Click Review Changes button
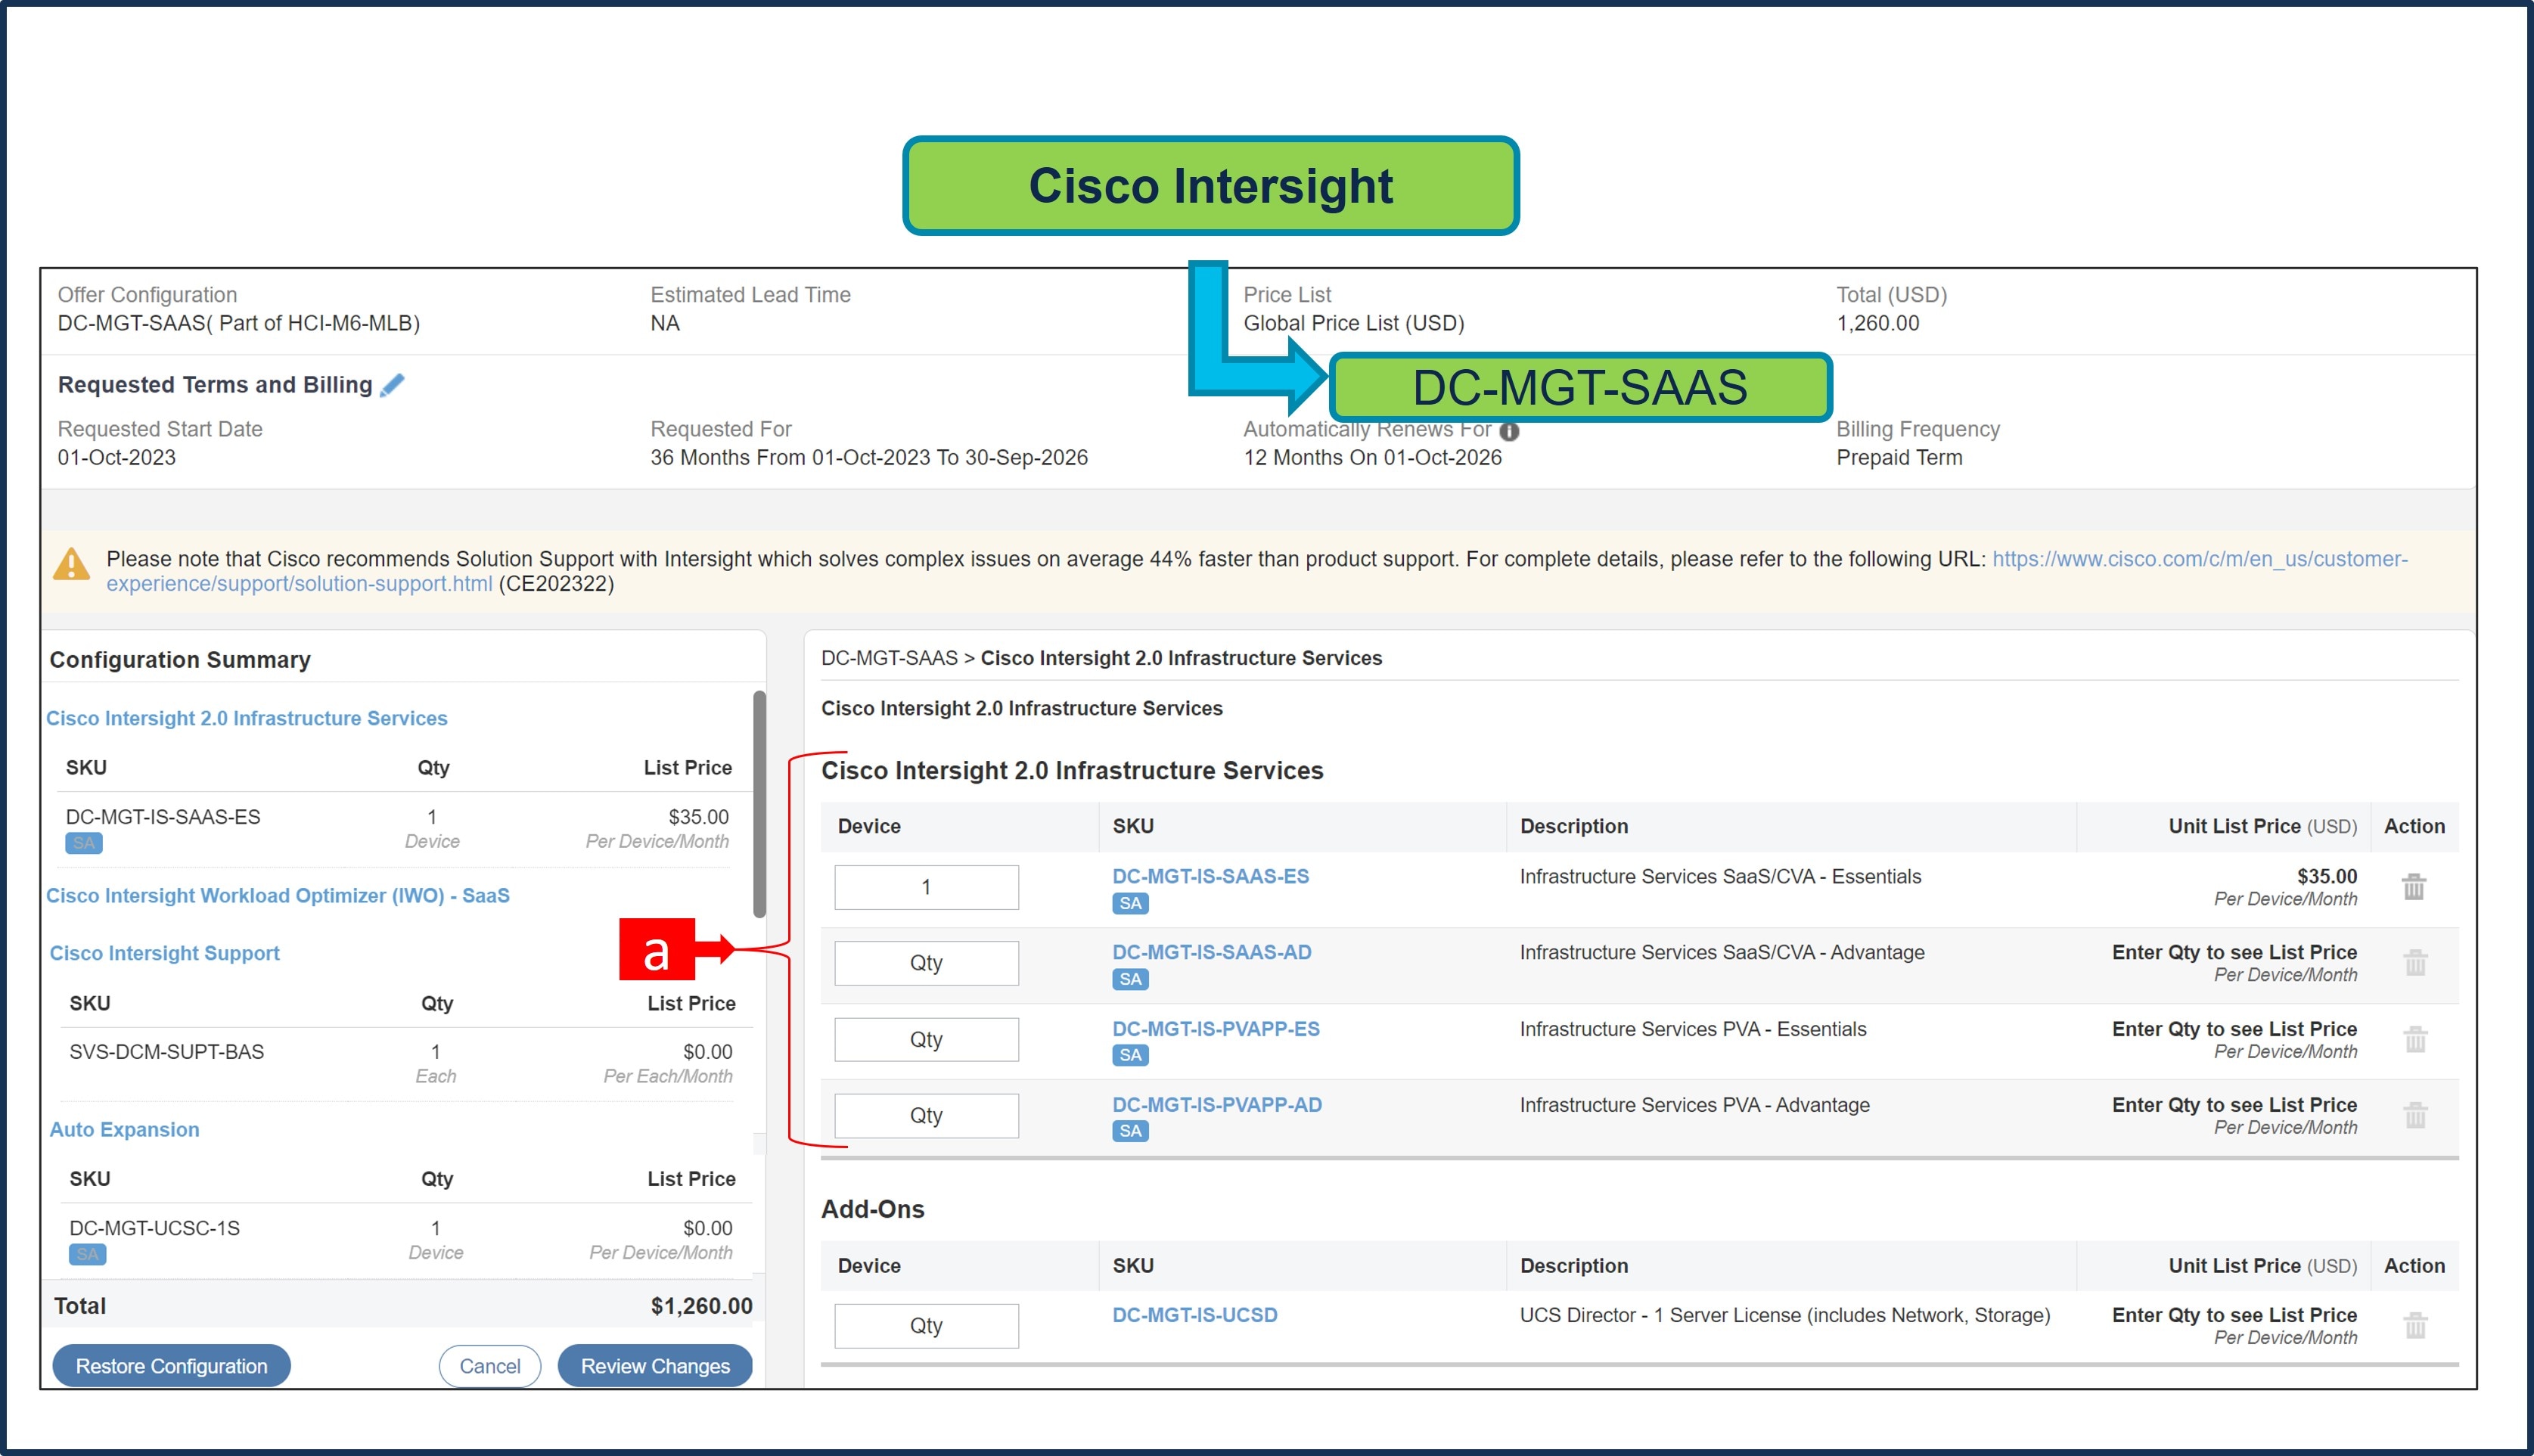The width and height of the screenshot is (2534, 1456). [x=655, y=1366]
